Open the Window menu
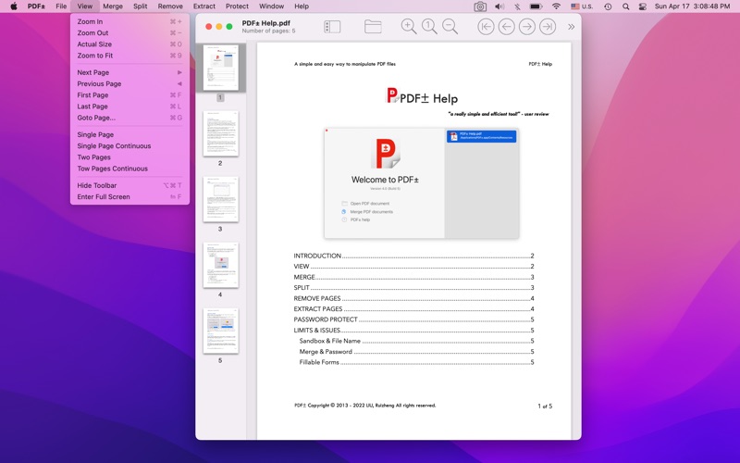 [x=271, y=6]
